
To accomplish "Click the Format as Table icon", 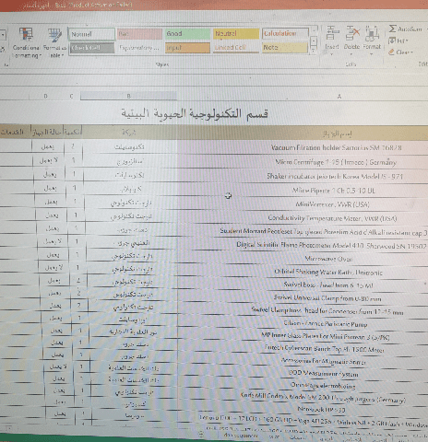I will pyautogui.click(x=55, y=35).
